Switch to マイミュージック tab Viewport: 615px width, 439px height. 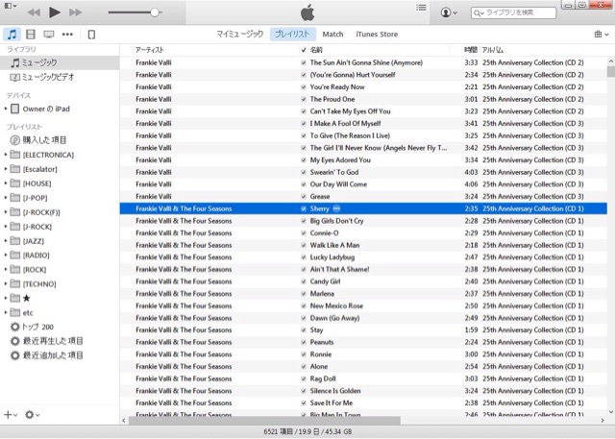click(x=239, y=34)
